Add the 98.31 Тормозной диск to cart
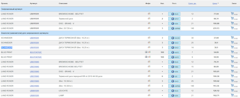 [x=232, y=18]
